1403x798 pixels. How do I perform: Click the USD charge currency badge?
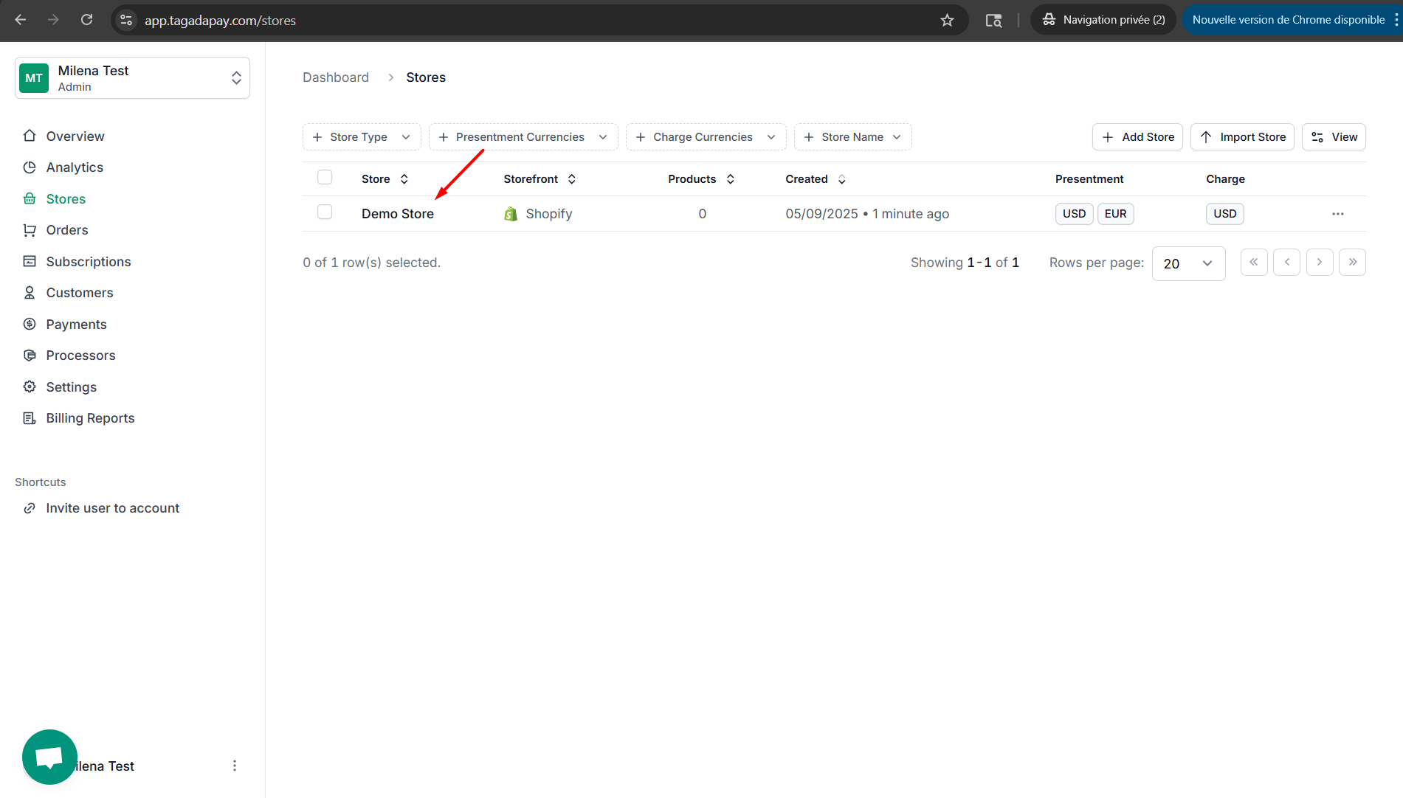[1225, 214]
